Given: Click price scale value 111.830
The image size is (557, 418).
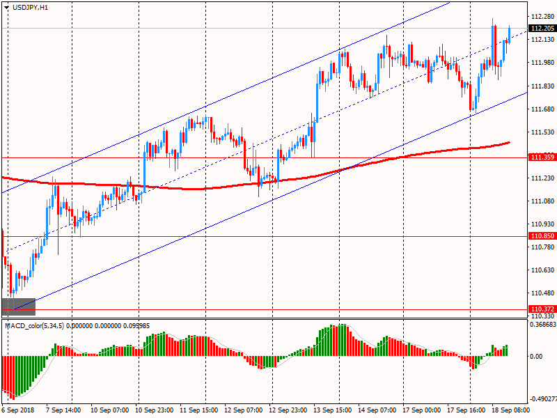Looking at the screenshot, I should coord(543,86).
